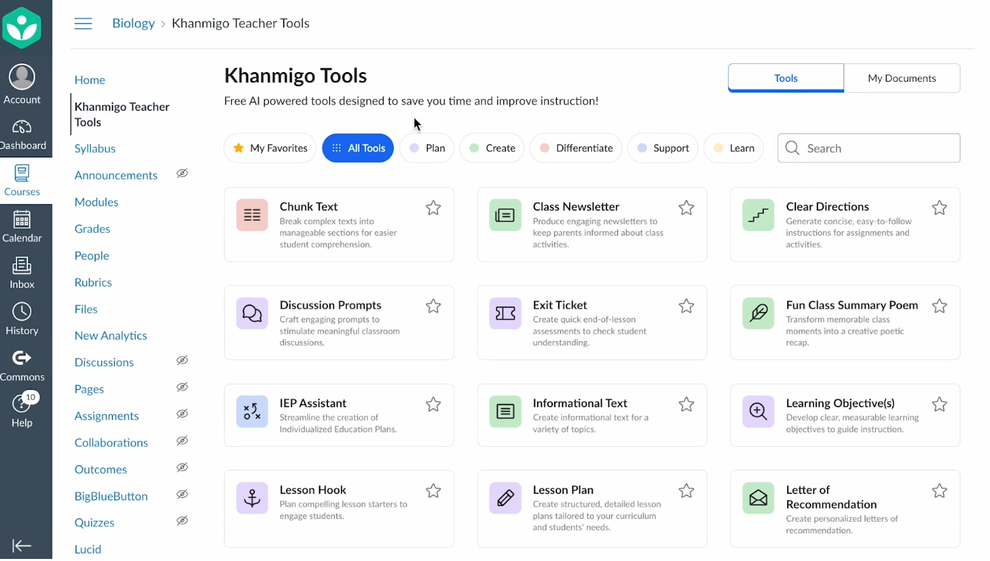Open the History panel

tap(22, 319)
